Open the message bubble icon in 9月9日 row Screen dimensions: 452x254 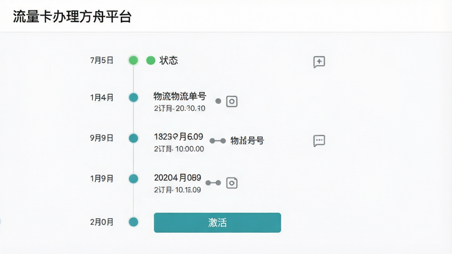pos(319,141)
